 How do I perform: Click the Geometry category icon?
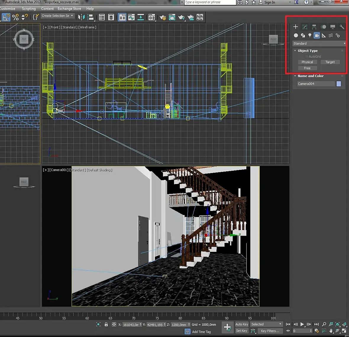coord(296,35)
